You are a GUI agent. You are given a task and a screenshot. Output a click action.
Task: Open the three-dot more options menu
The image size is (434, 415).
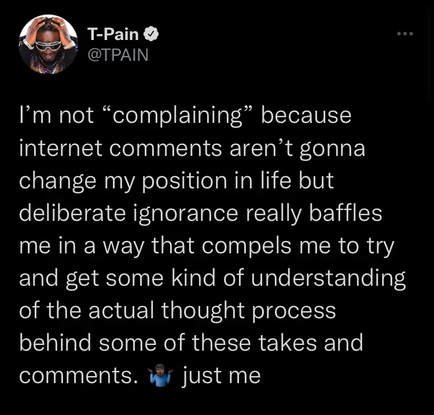[x=404, y=34]
